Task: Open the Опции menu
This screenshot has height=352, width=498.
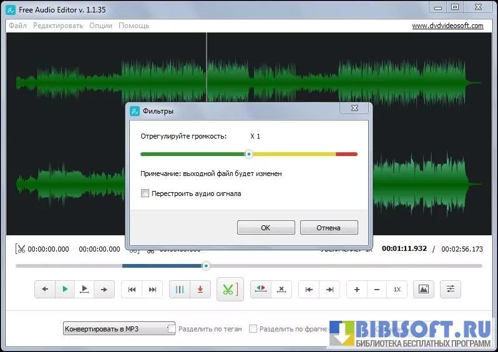Action: coord(100,26)
